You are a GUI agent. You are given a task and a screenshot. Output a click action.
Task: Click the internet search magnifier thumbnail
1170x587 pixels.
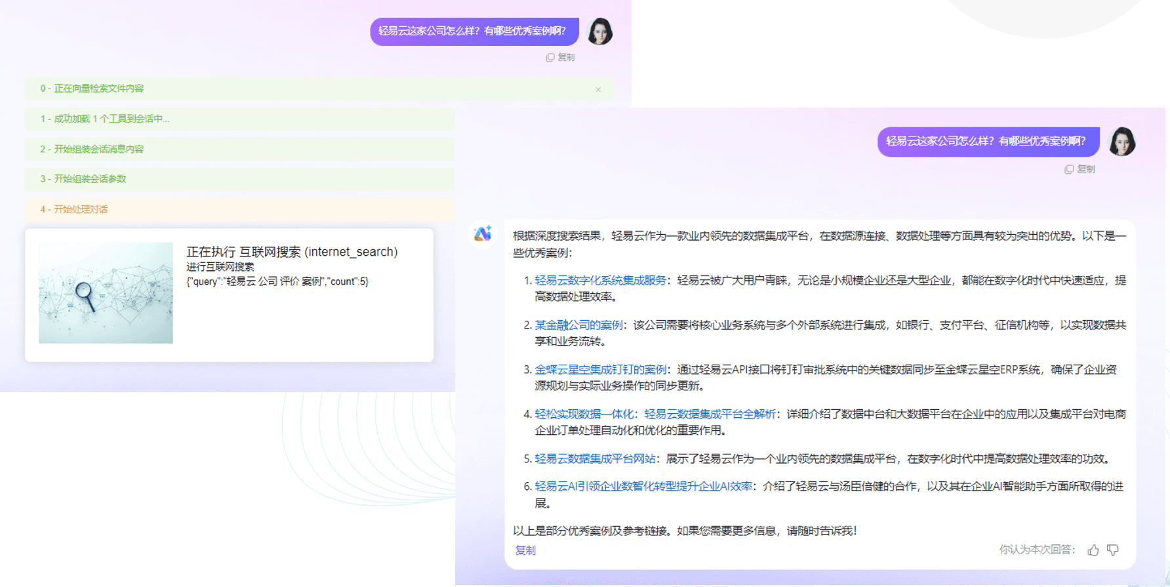coord(106,293)
